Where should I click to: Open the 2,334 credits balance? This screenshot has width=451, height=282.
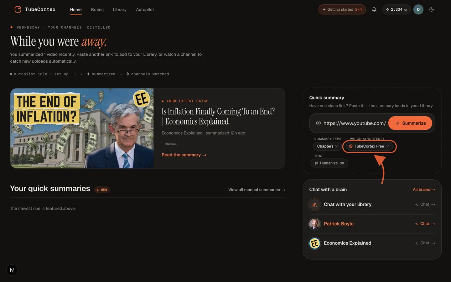397,9
